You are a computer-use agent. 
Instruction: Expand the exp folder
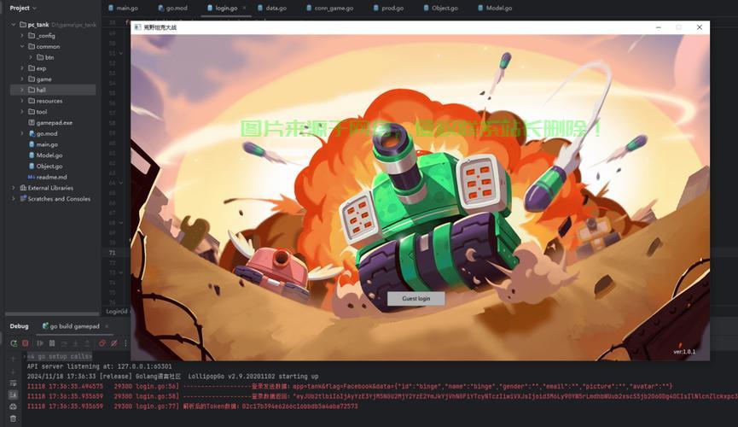[x=21, y=68]
